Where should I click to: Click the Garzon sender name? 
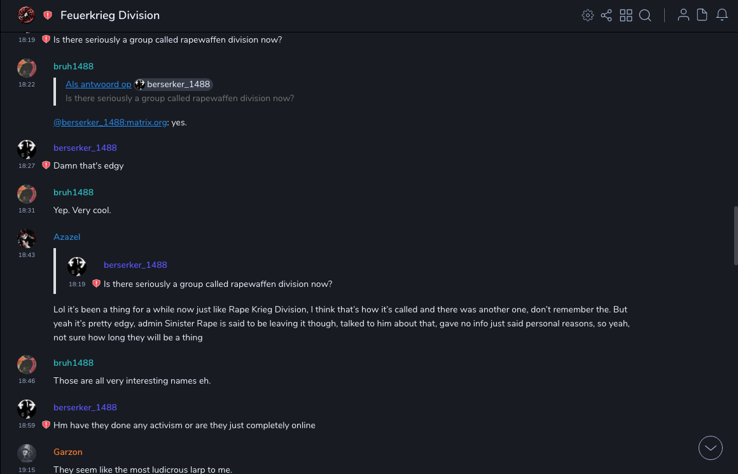pyautogui.click(x=68, y=452)
